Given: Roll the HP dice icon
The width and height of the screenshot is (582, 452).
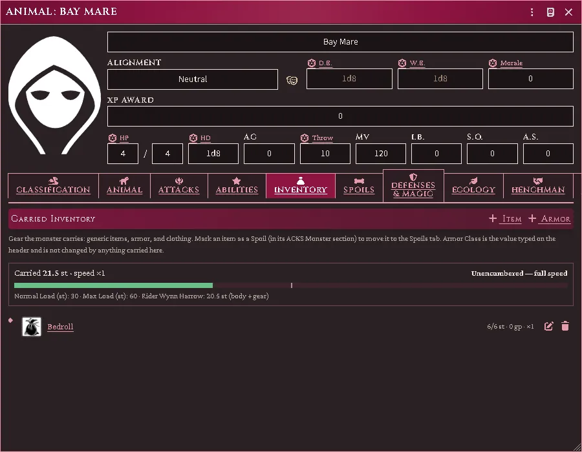Looking at the screenshot, I should click(x=112, y=138).
